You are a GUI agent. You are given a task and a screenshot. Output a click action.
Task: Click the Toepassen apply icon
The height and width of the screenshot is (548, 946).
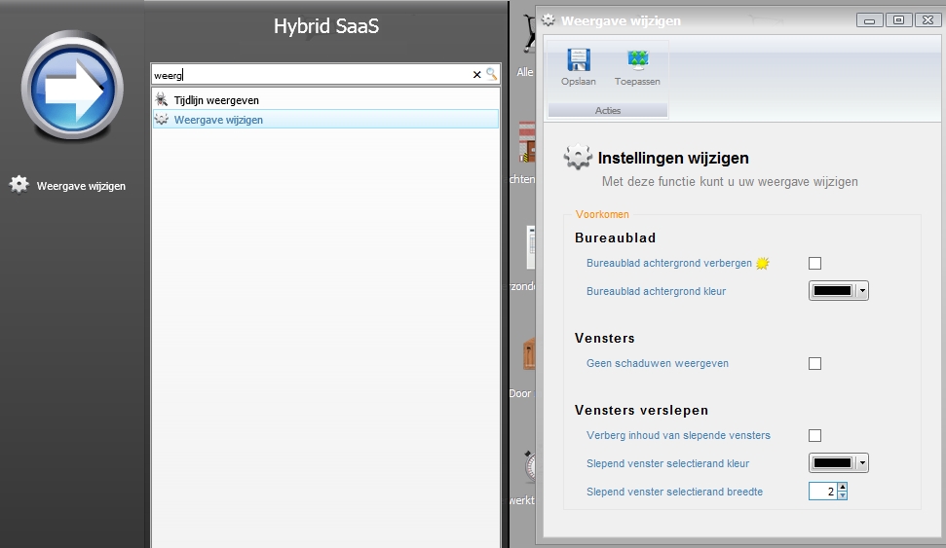[x=637, y=61]
